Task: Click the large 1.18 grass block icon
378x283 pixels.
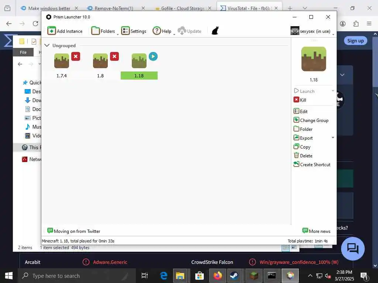Action: [x=314, y=59]
